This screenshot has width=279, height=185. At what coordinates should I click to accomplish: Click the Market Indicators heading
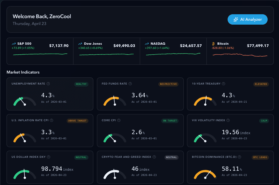[x=23, y=72]
